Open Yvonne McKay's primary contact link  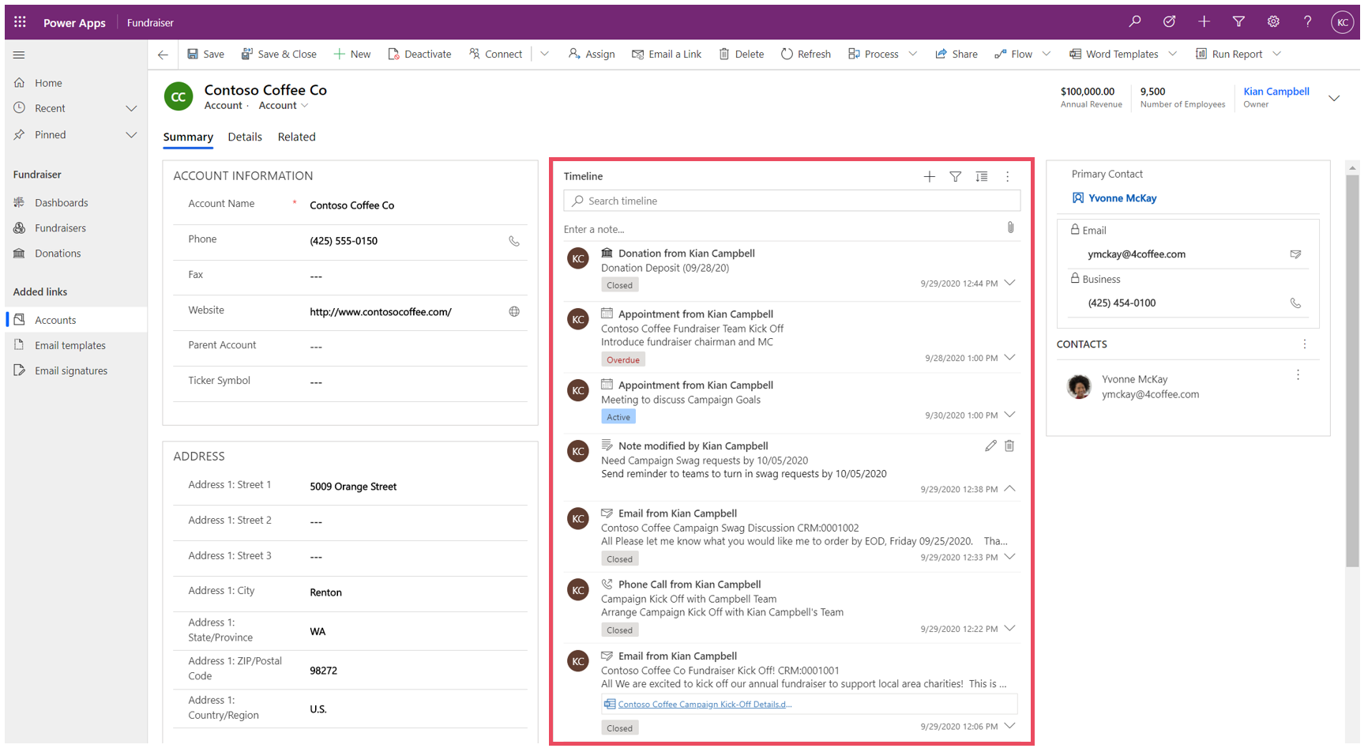tap(1122, 197)
